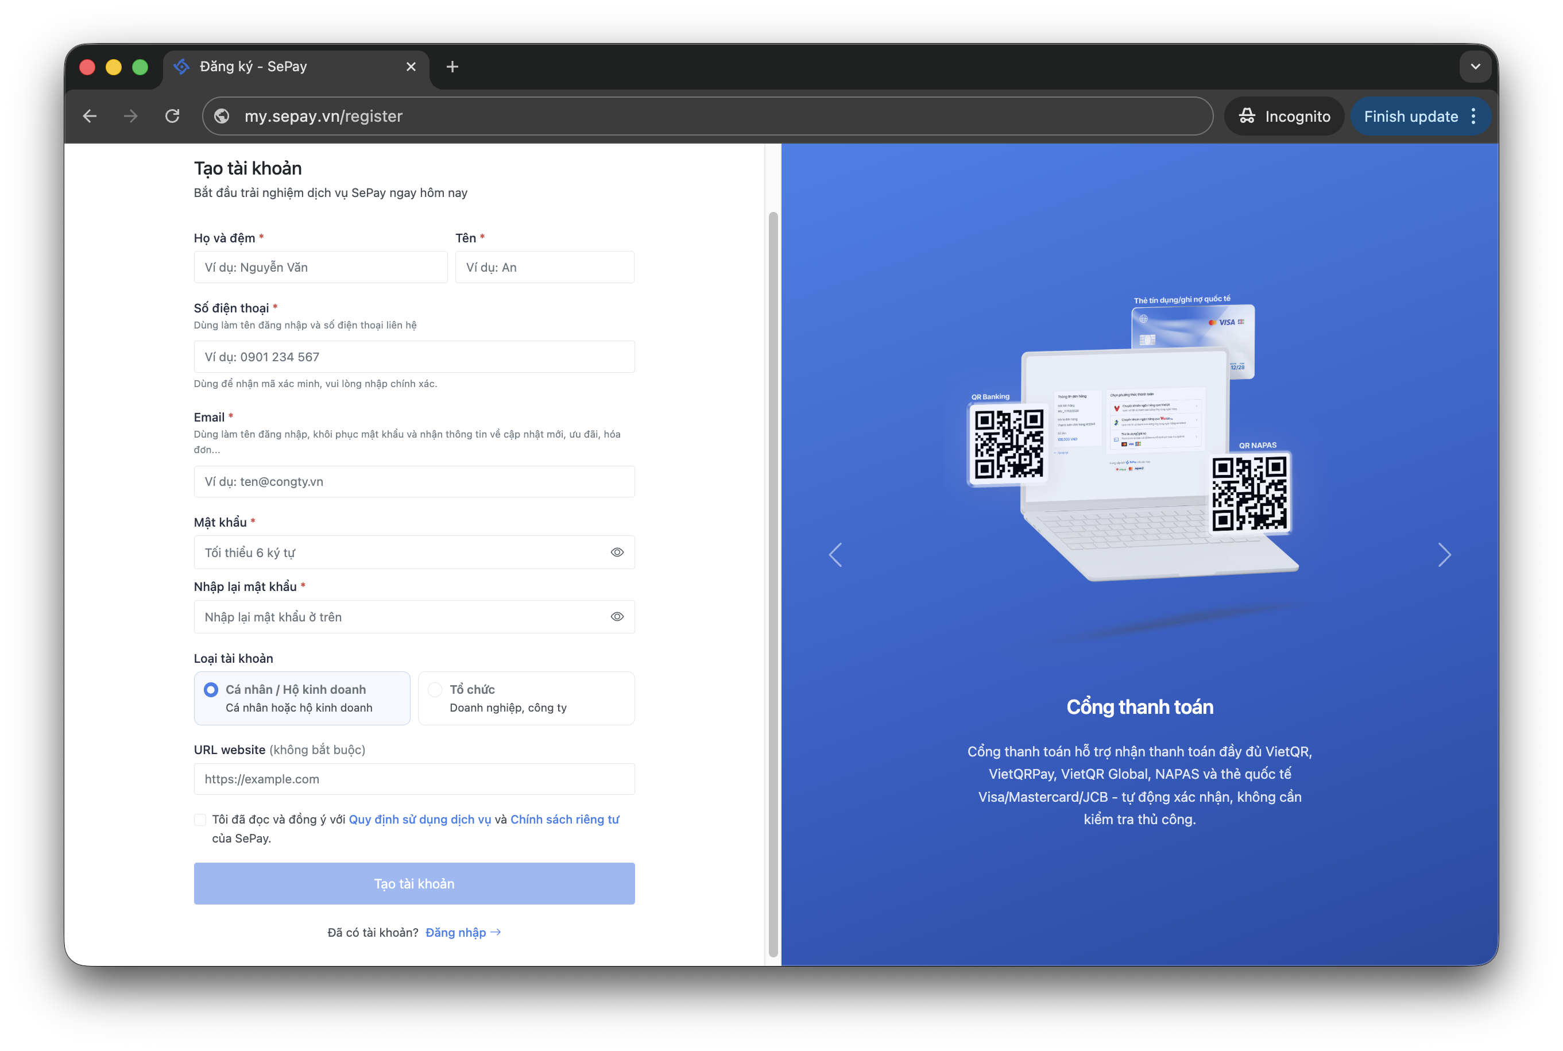The height and width of the screenshot is (1051, 1563).
Task: Reload the SePay register page
Action: click(172, 116)
